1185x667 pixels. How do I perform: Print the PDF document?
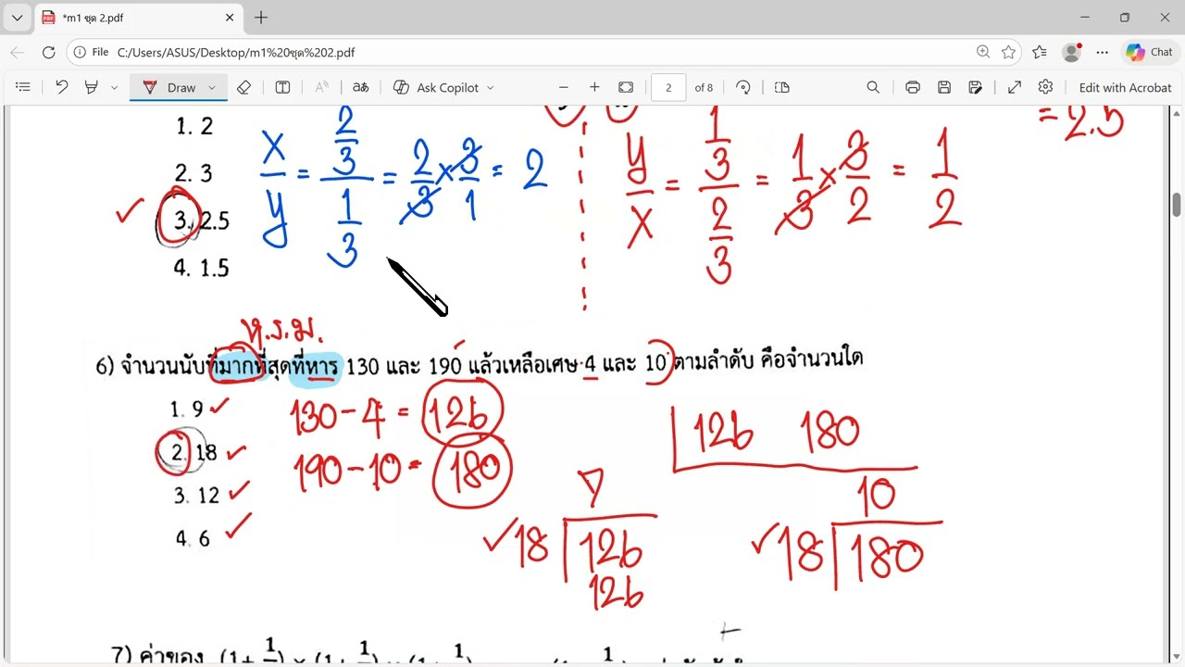point(912,87)
